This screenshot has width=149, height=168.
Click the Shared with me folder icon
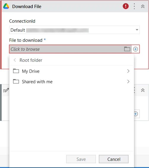pyautogui.click(x=16, y=81)
